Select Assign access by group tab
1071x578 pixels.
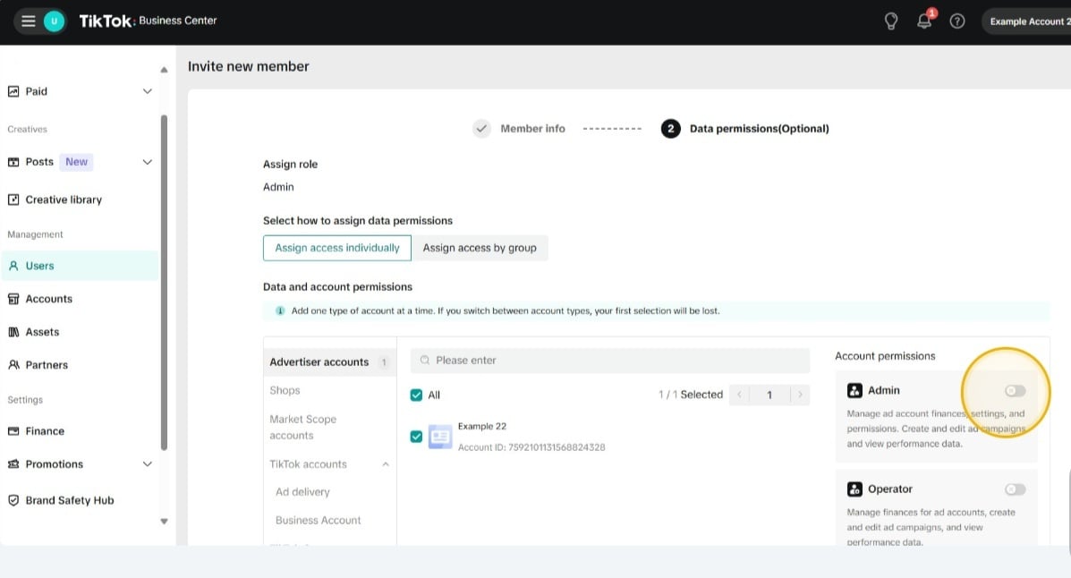[480, 248]
